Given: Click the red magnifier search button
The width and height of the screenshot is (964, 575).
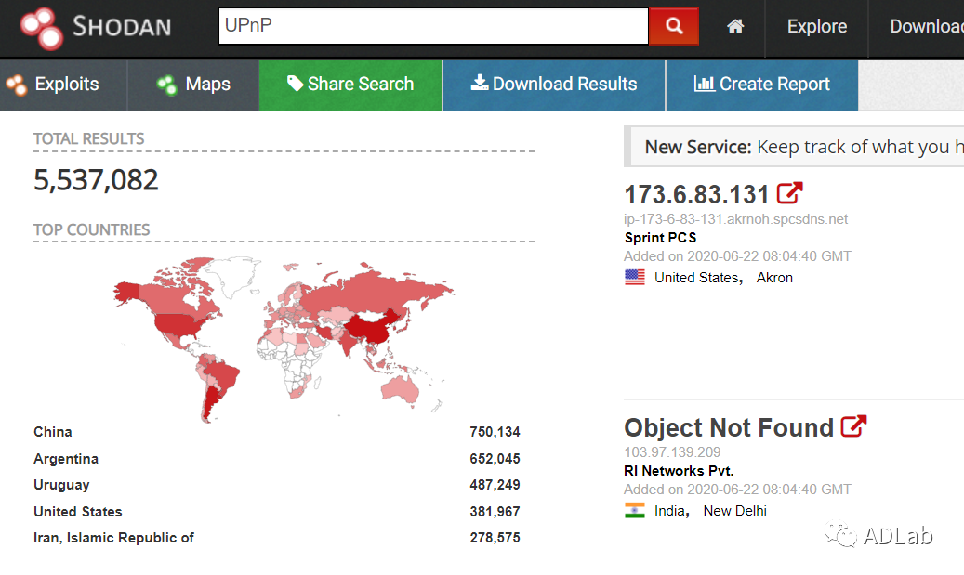Looking at the screenshot, I should tap(673, 27).
